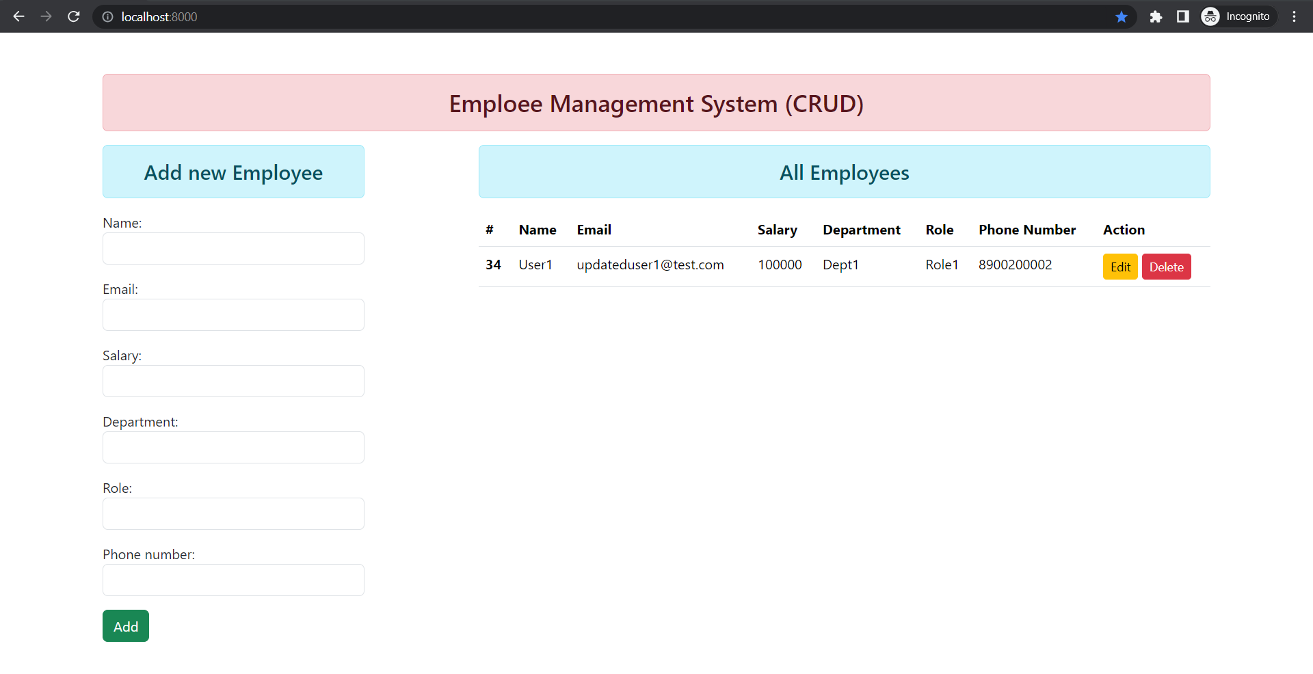Click the Email input field
Viewport: 1313px width, 674px height.
click(x=233, y=314)
